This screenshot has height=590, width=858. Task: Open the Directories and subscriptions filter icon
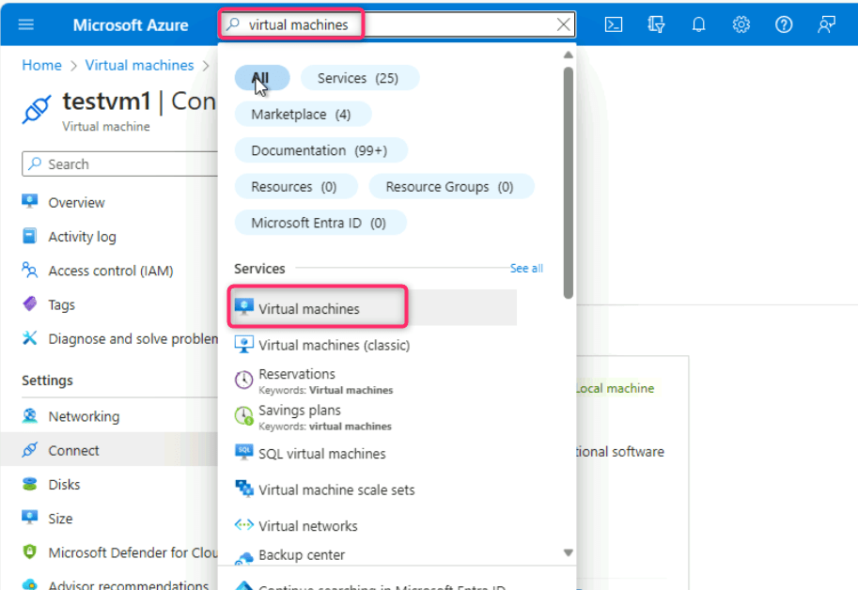657,24
